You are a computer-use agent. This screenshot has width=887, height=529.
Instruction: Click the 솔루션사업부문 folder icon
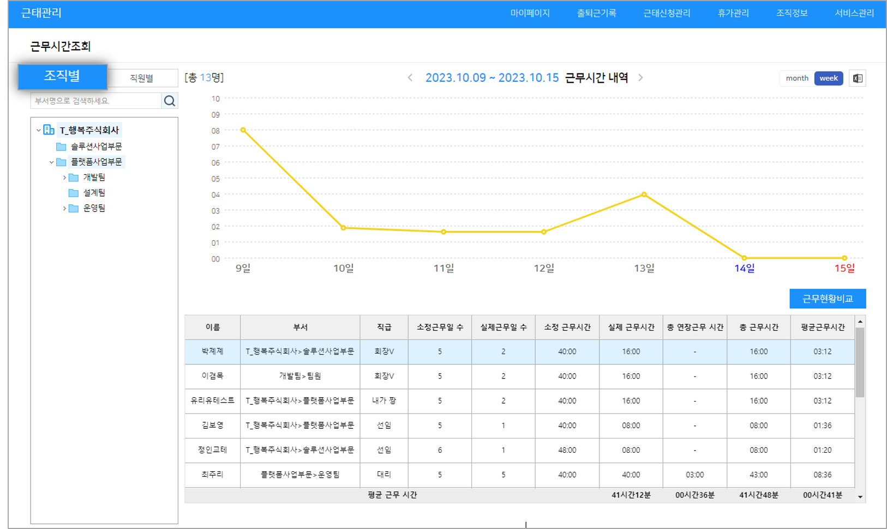(61, 147)
